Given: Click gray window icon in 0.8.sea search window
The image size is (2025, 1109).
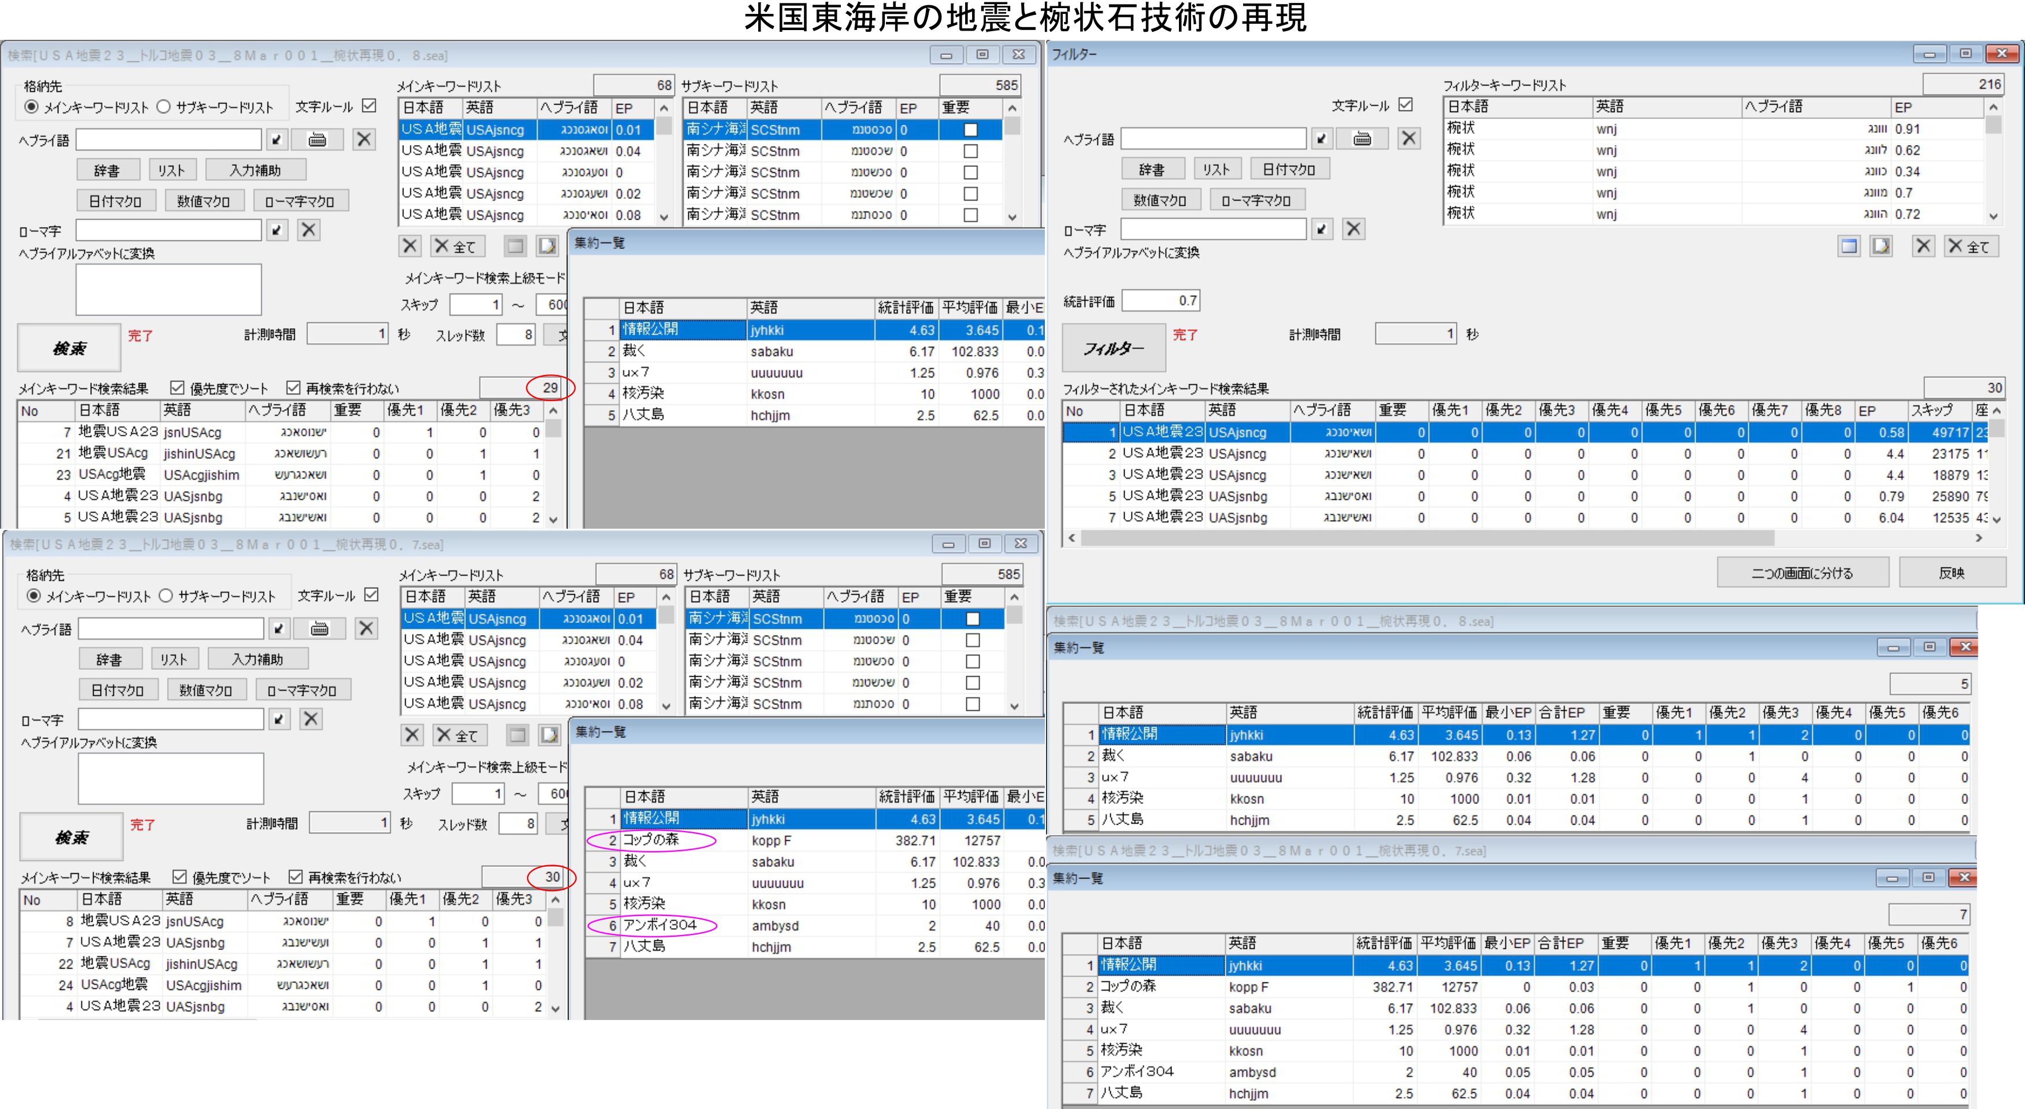Looking at the screenshot, I should click(x=515, y=247).
